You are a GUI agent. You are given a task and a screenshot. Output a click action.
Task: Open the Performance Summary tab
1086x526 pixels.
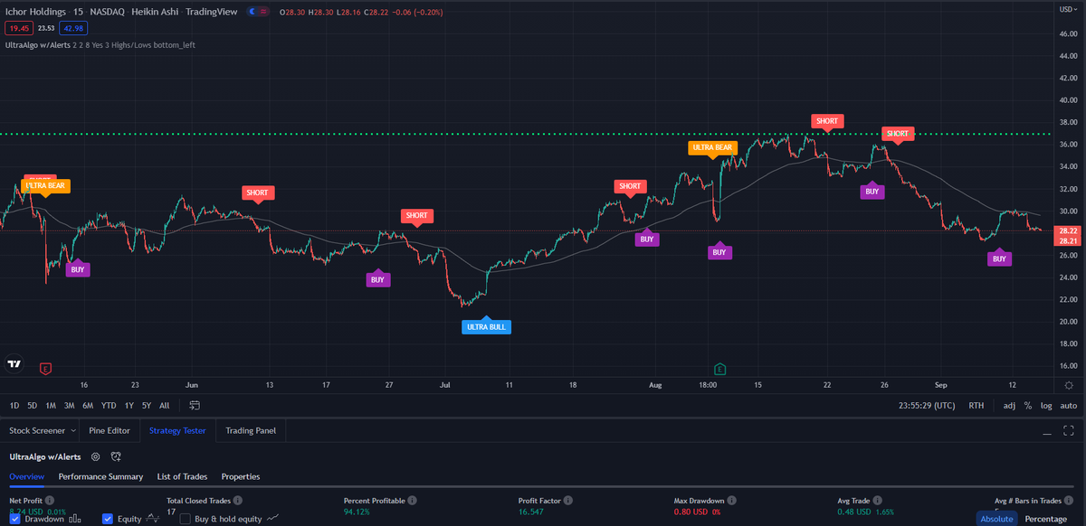point(100,476)
